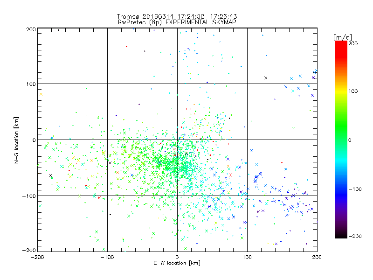Click the y-axis tick label '200' at top
The width and height of the screenshot is (373, 280).
click(31, 29)
